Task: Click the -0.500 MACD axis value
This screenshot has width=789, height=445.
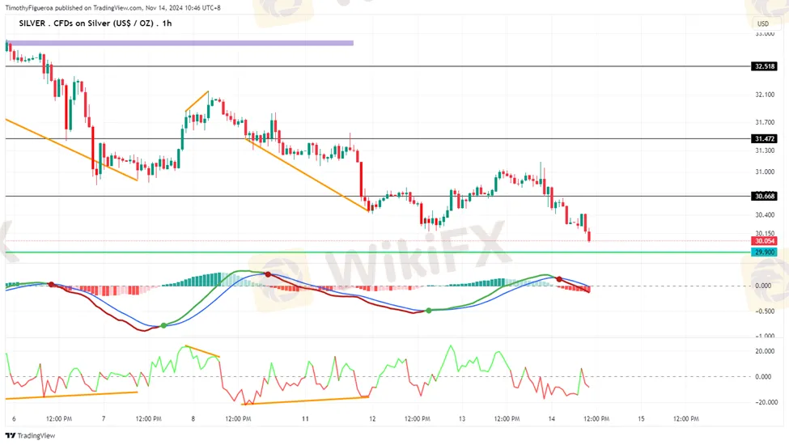Action: click(x=763, y=311)
